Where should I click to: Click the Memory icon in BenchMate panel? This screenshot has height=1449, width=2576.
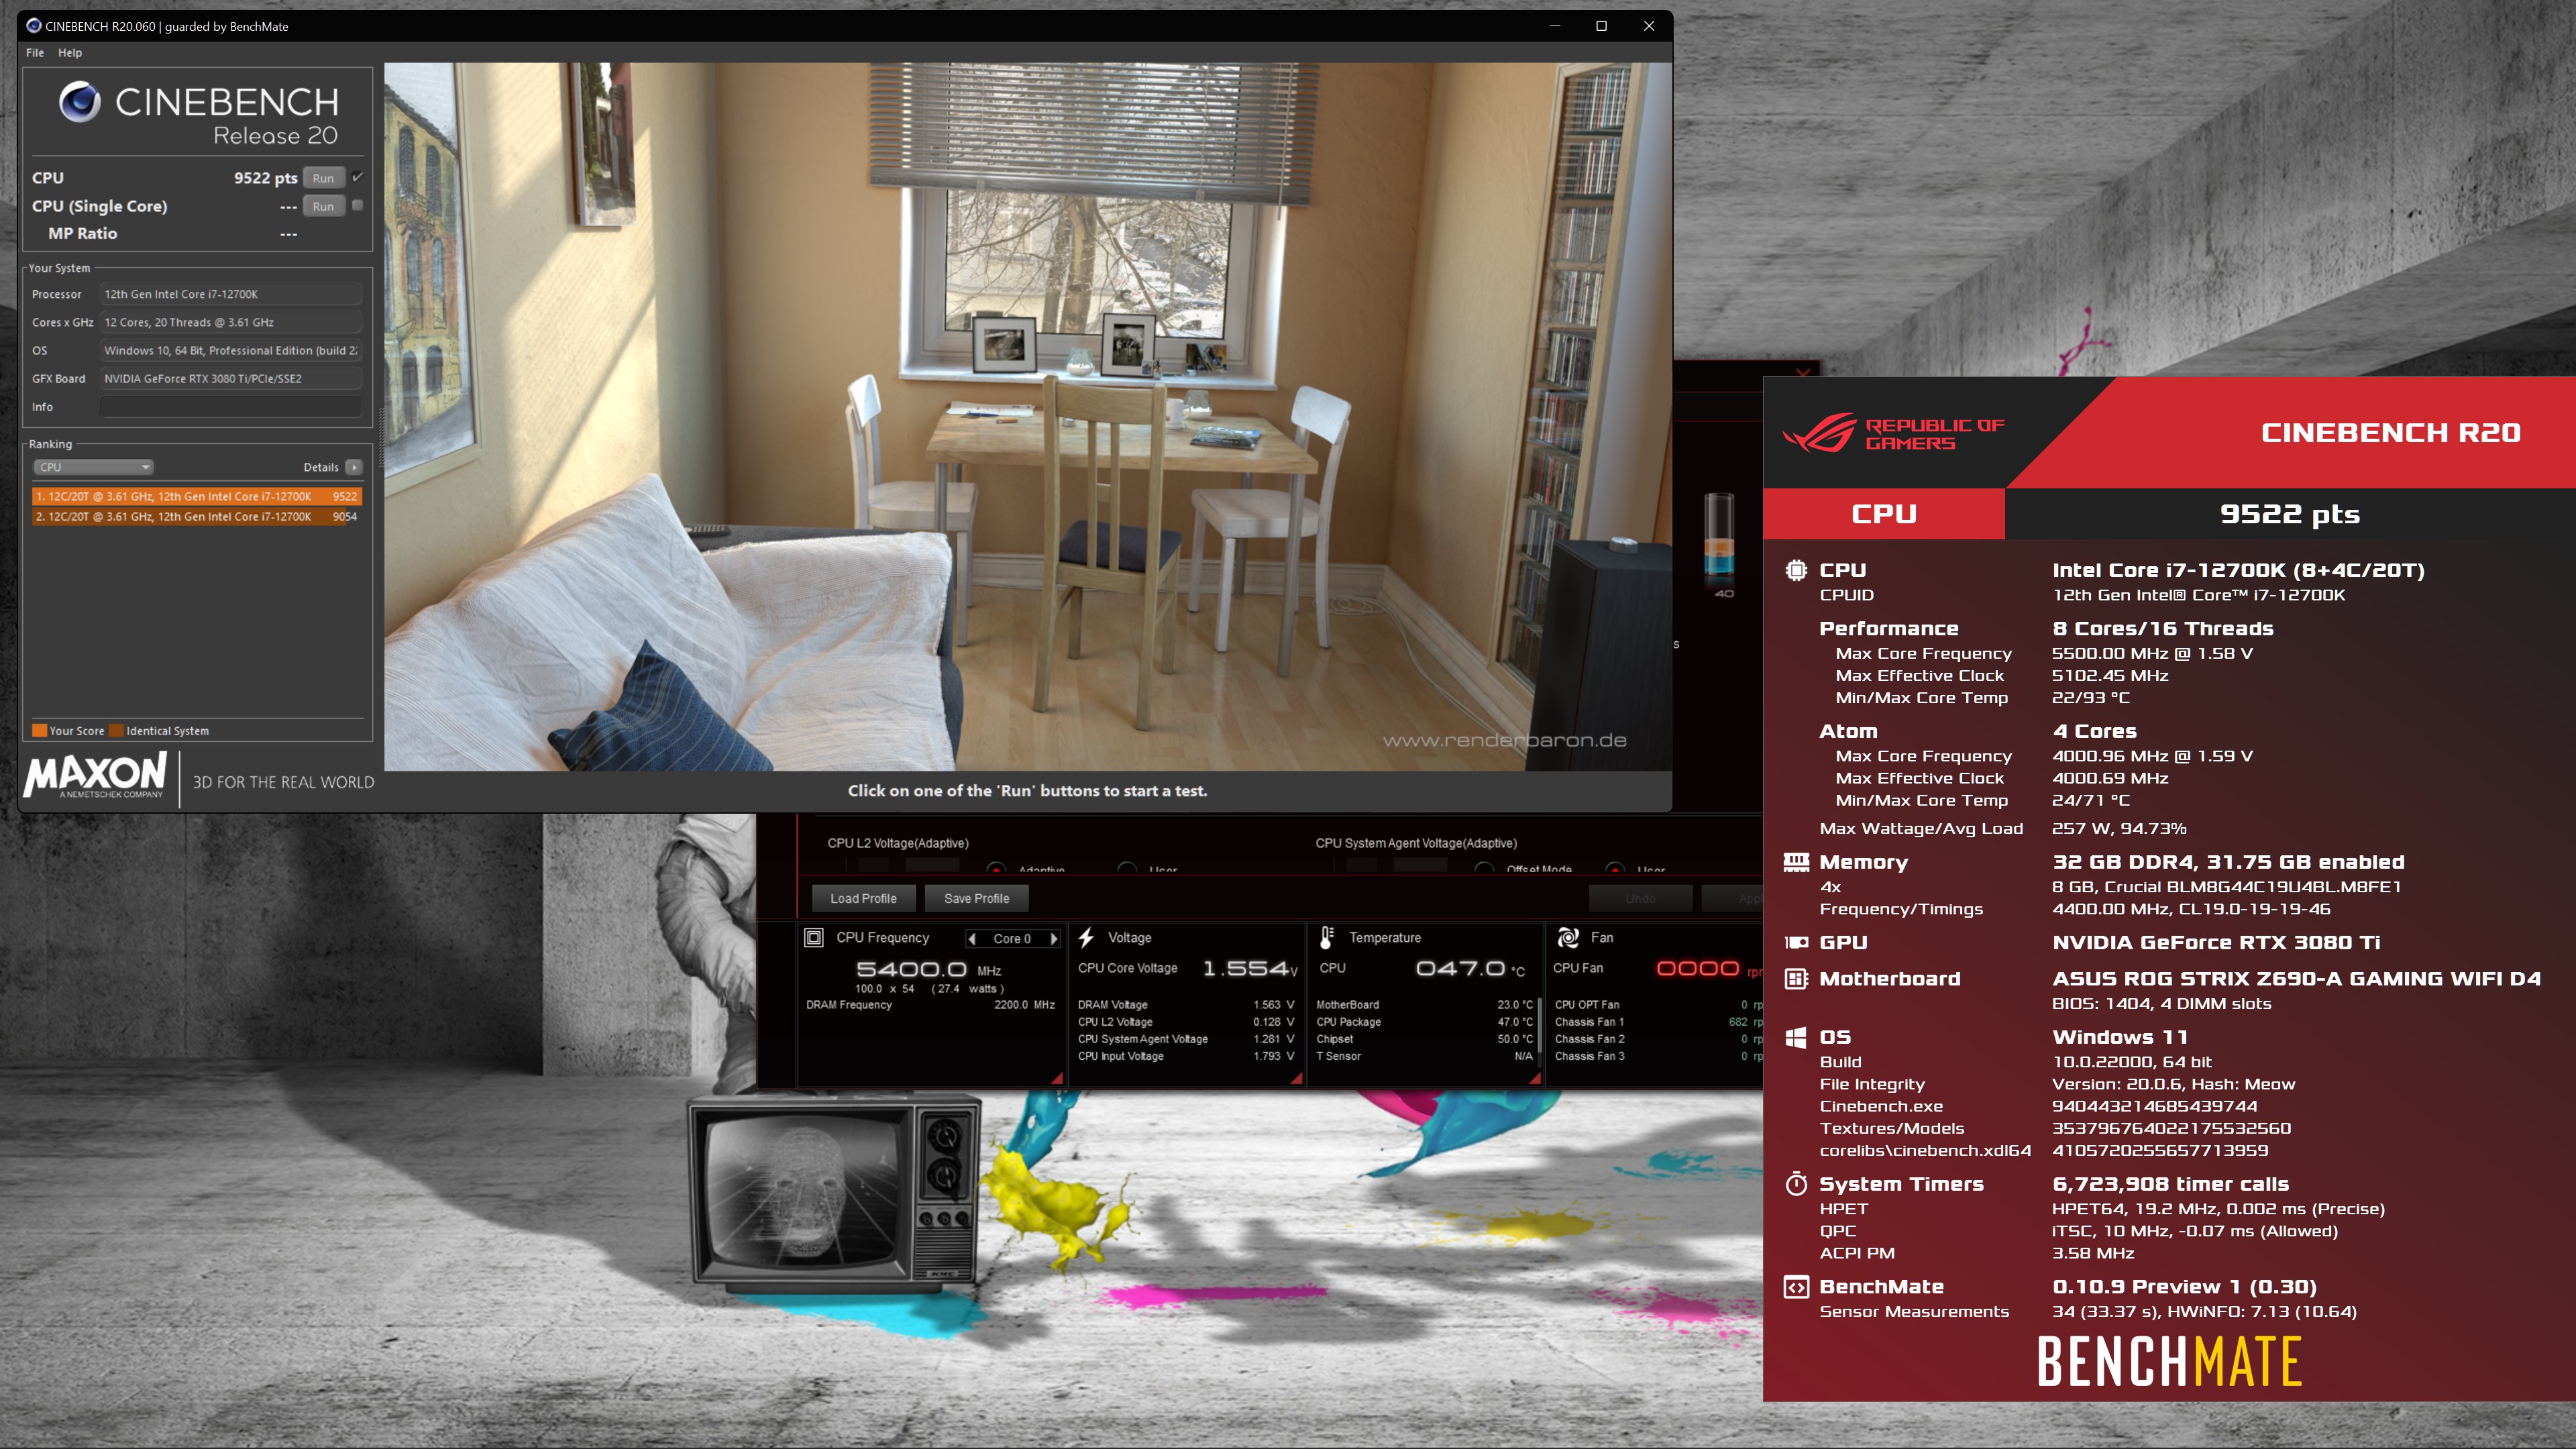(1796, 862)
